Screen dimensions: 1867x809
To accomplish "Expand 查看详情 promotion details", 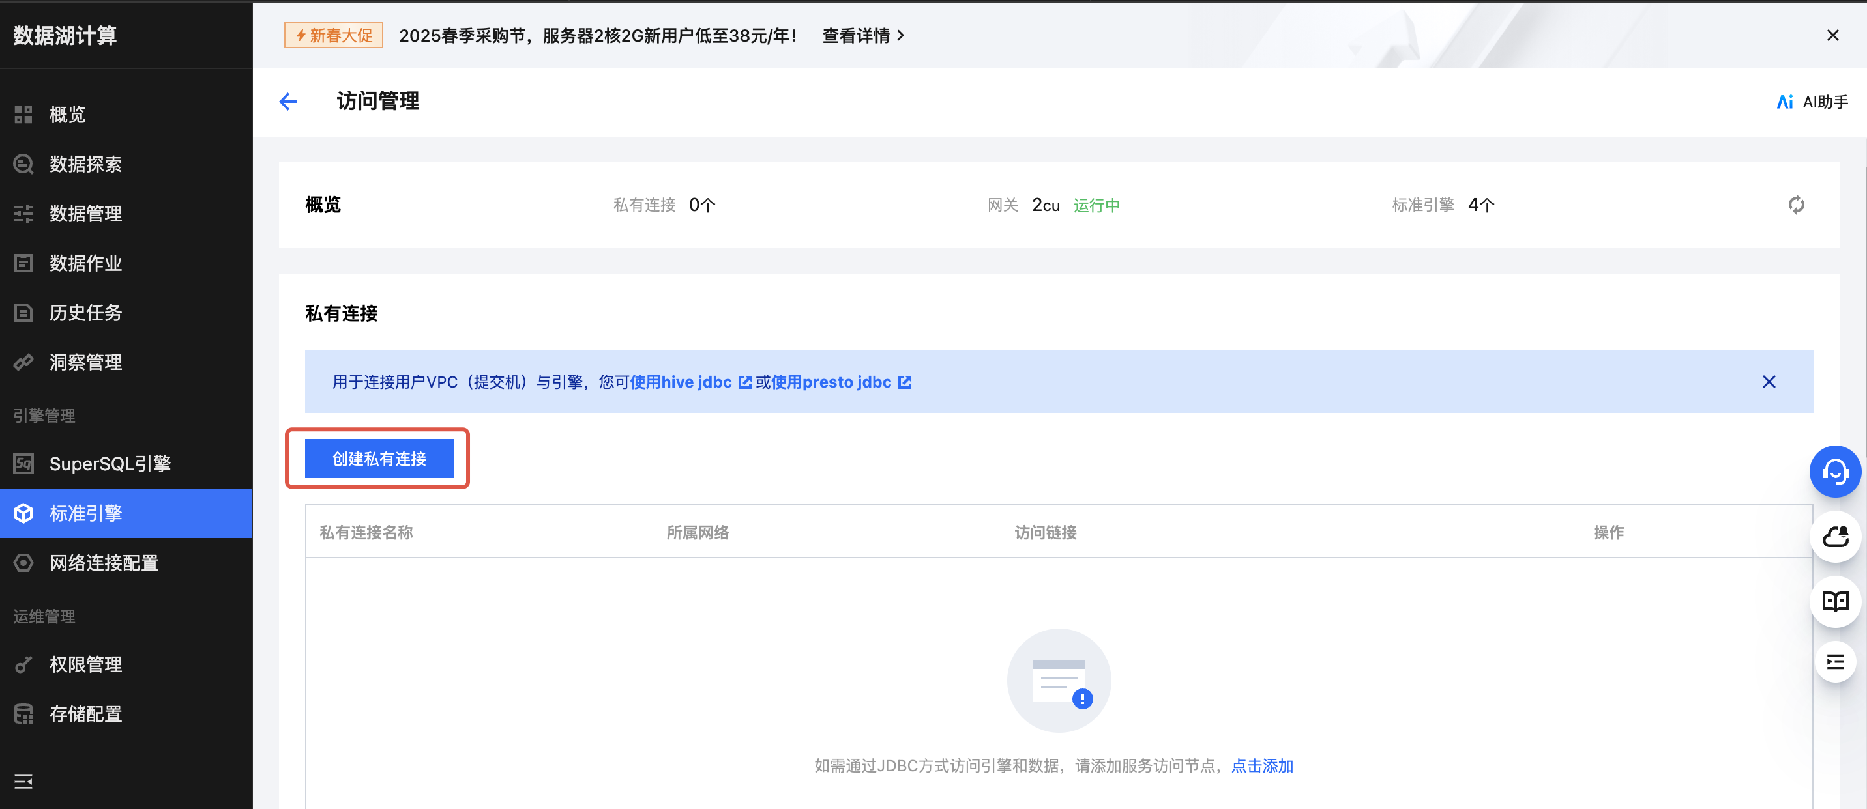I will pos(862,35).
